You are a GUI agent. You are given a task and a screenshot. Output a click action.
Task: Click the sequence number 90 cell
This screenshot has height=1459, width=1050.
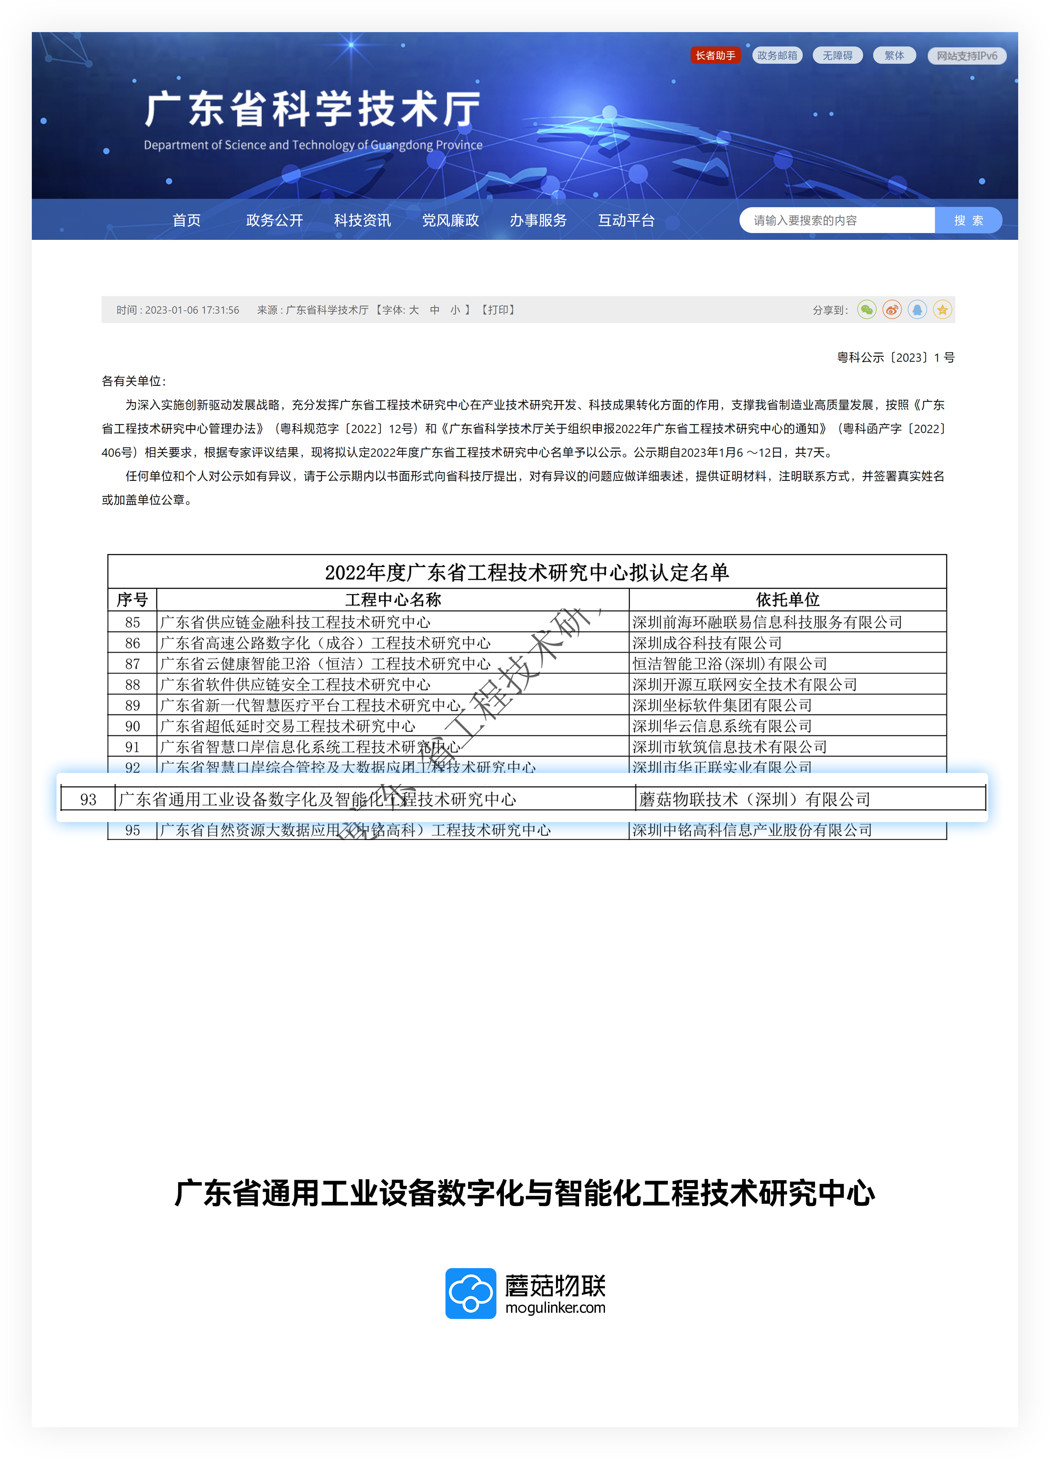(x=132, y=726)
